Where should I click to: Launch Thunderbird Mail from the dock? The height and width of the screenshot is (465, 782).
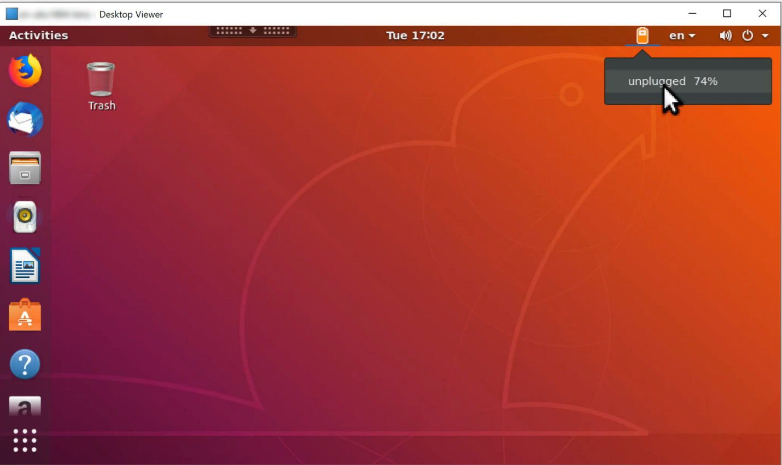(25, 119)
